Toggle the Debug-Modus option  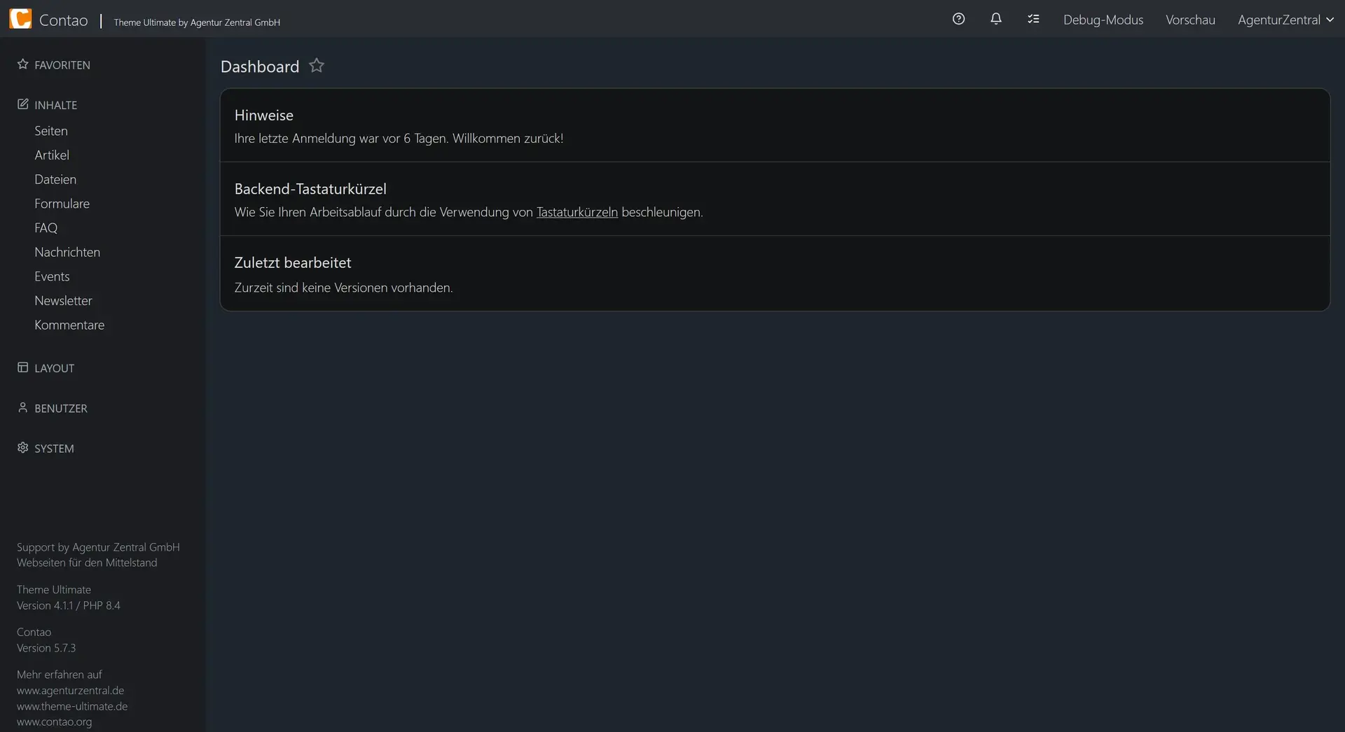(1103, 20)
